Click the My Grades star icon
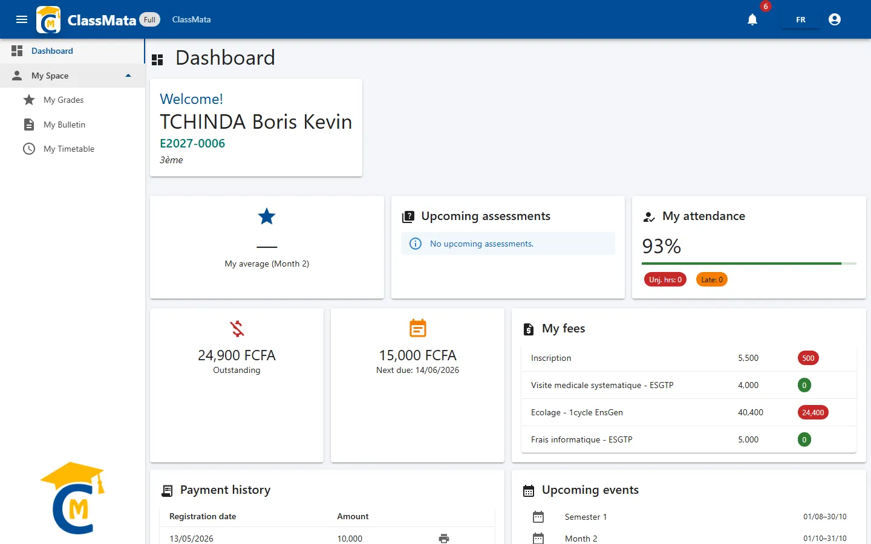The image size is (871, 544). (29, 100)
